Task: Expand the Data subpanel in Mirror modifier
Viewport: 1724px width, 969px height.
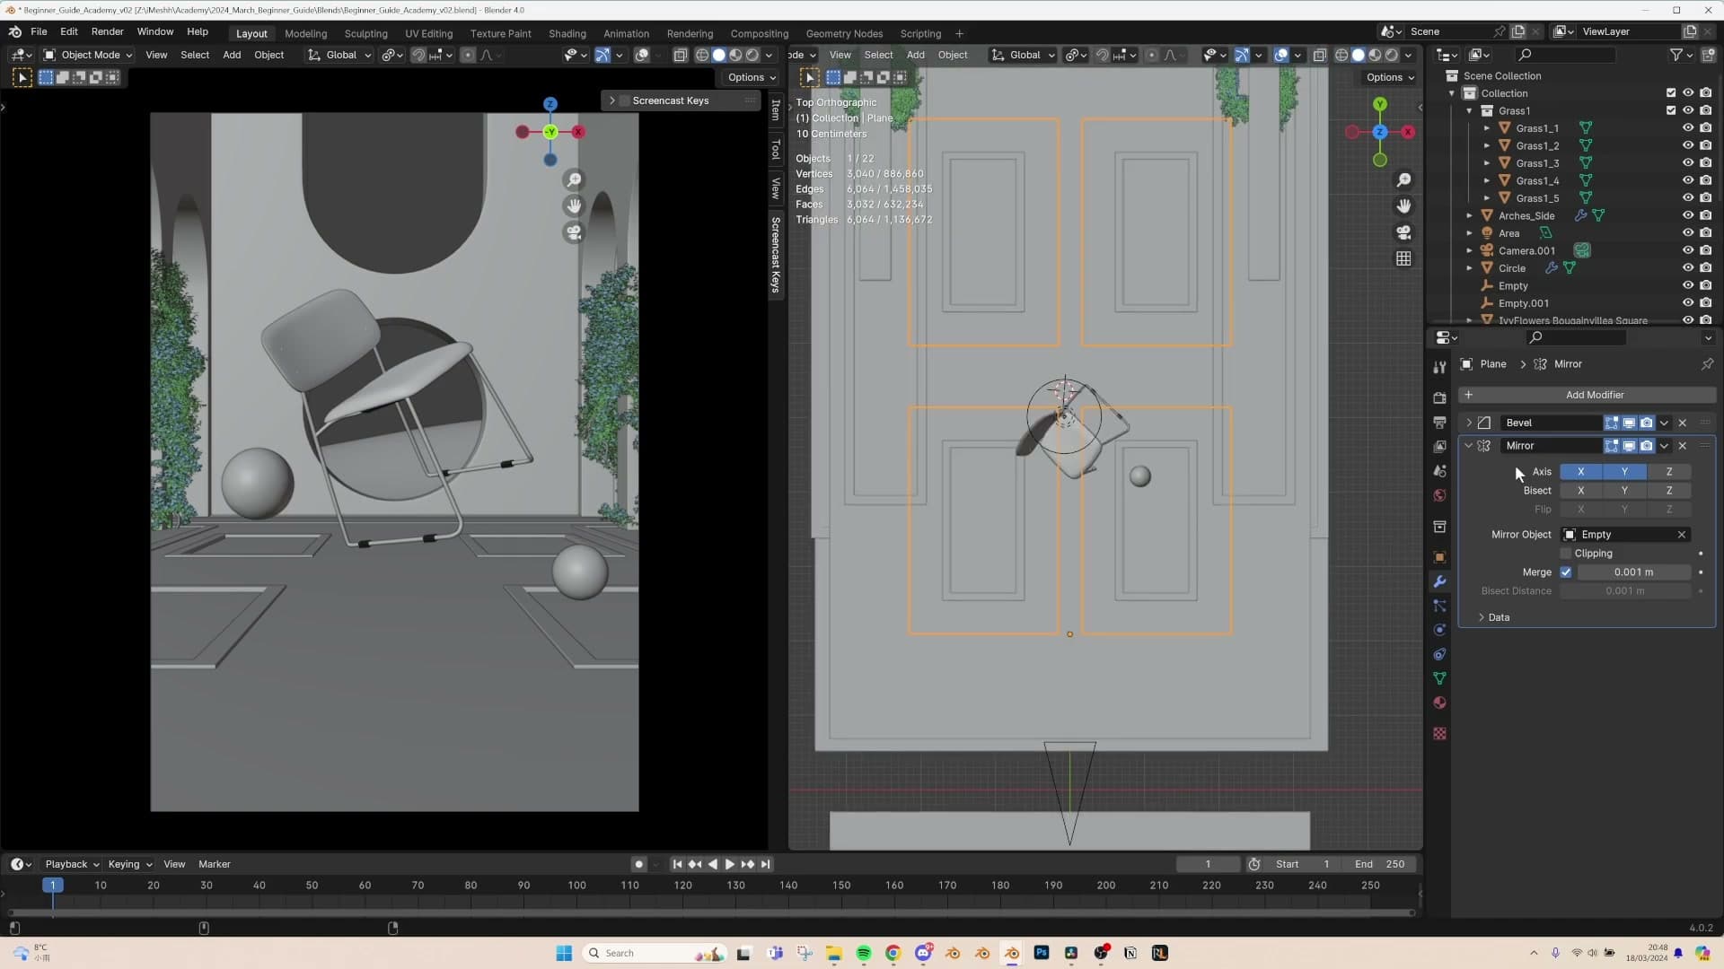Action: [1482, 617]
